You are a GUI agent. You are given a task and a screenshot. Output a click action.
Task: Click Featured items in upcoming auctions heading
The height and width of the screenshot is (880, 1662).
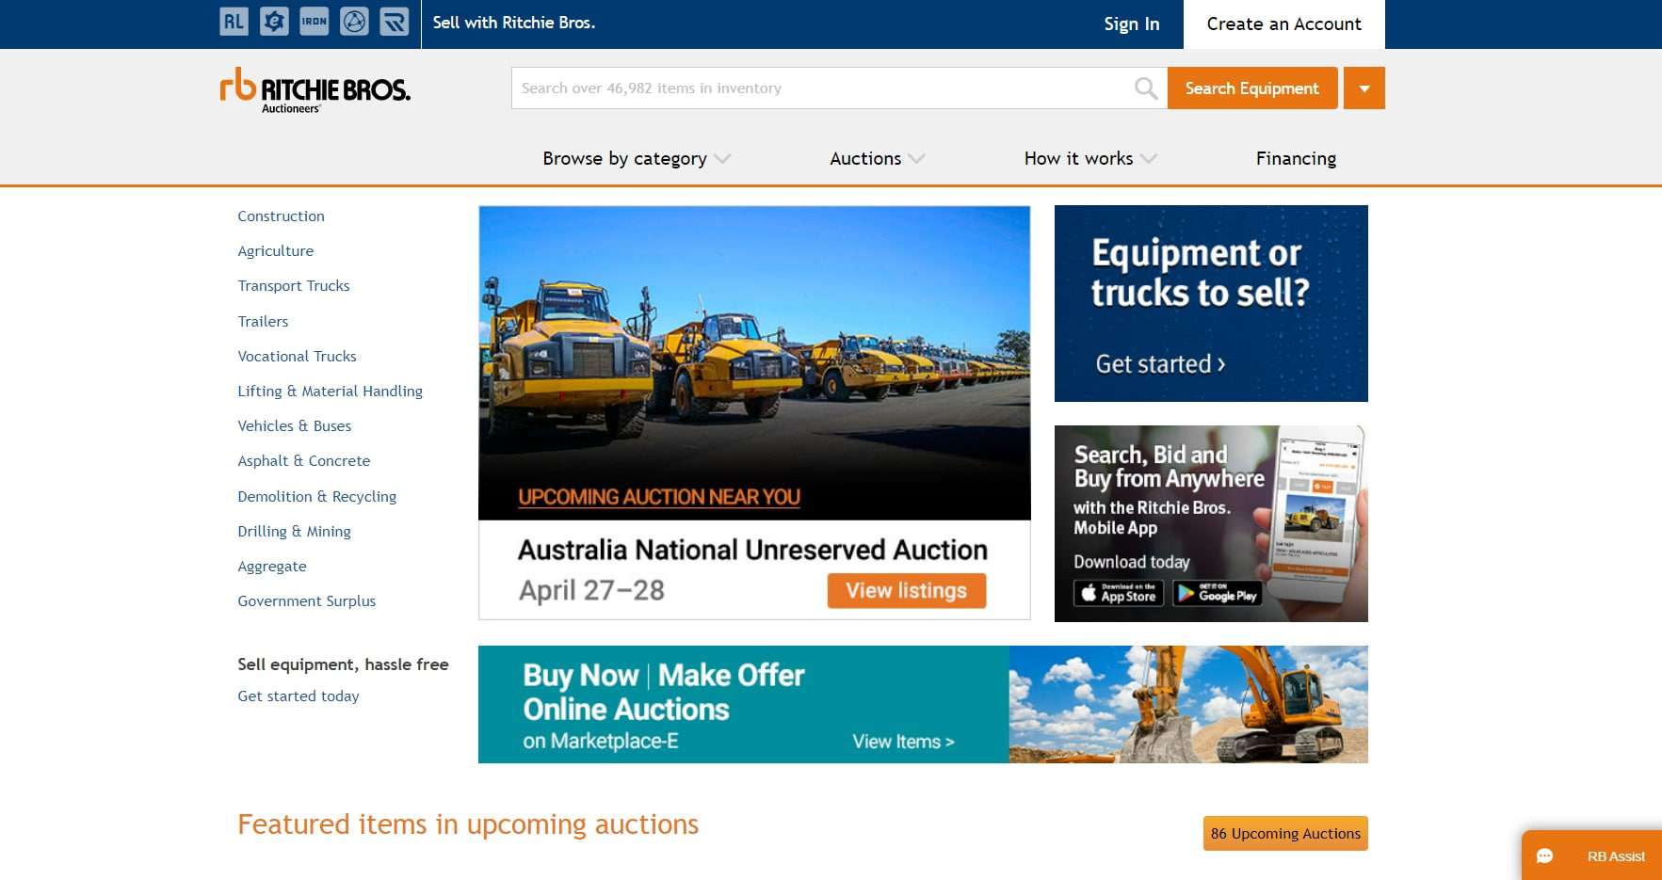[x=468, y=824]
